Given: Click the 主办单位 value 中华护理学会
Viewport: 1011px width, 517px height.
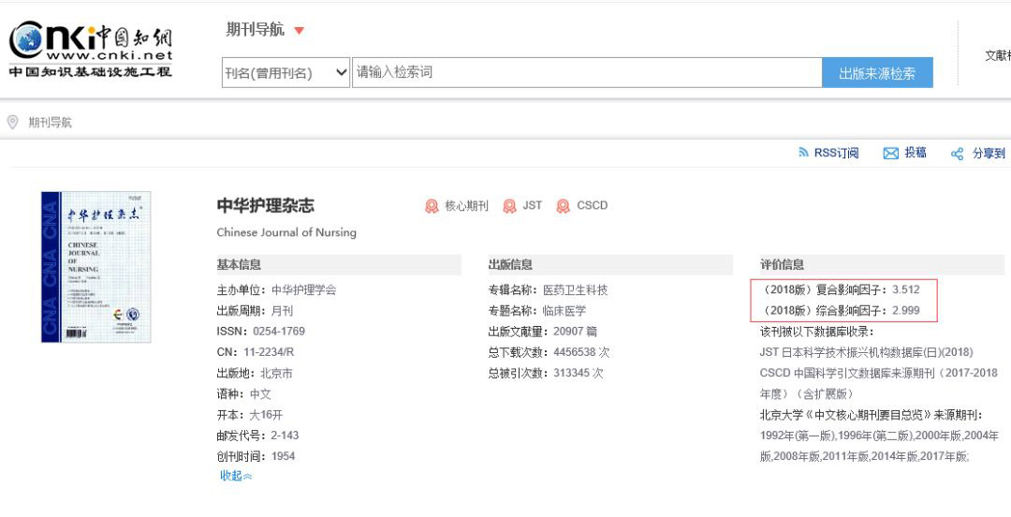Looking at the screenshot, I should 304,290.
